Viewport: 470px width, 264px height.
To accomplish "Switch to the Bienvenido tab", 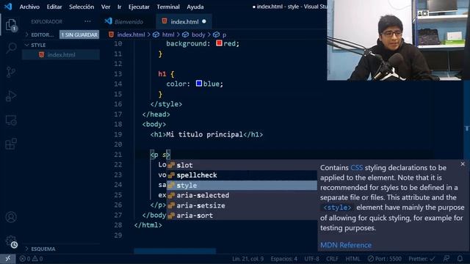I will [129, 21].
